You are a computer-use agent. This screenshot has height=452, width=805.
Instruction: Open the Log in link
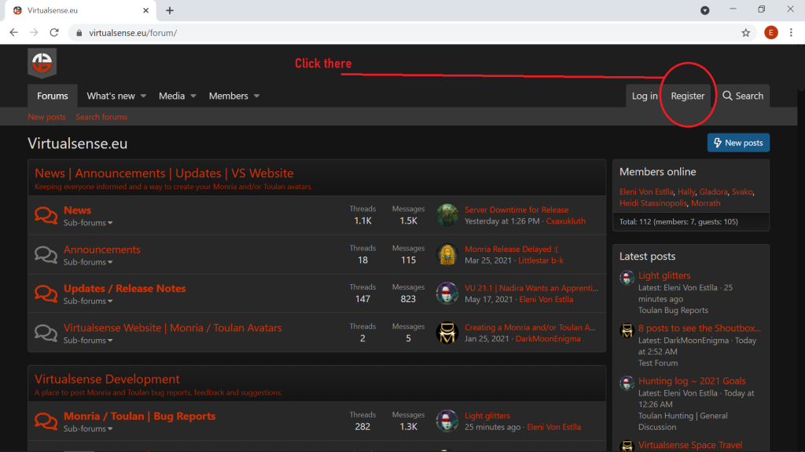point(645,96)
